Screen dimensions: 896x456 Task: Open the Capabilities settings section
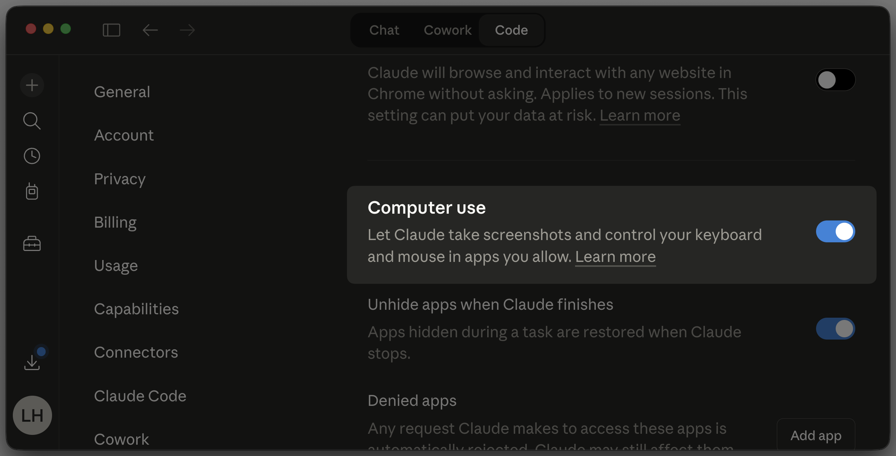[137, 309]
